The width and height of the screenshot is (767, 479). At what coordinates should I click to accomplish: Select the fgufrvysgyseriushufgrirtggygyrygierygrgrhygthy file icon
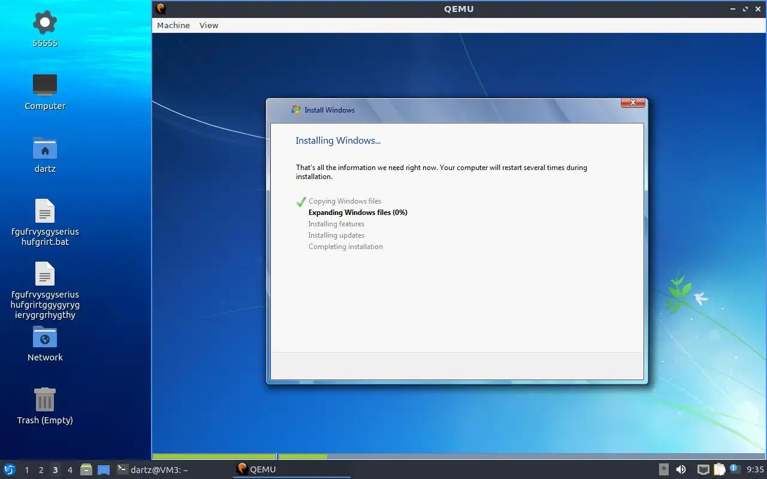point(45,274)
